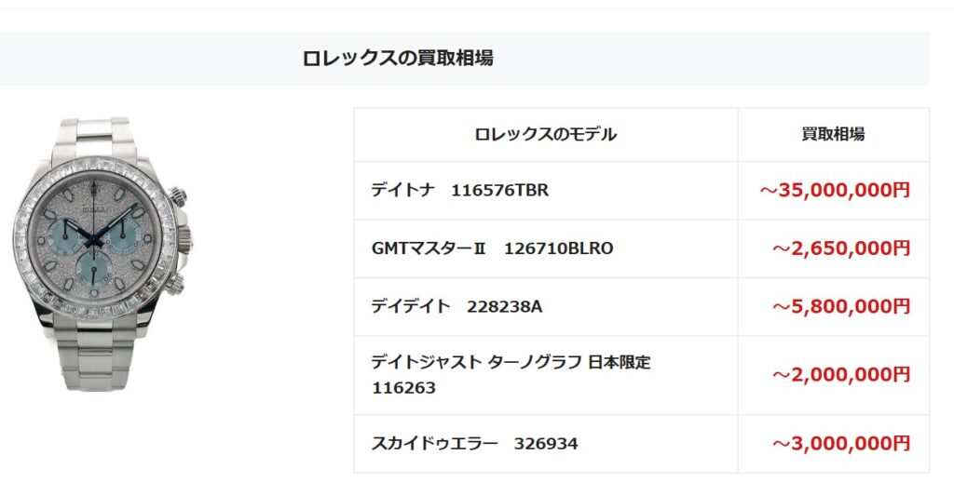Click the ~35,000,000円 price
Image resolution: width=954 pixels, height=496 pixels.
tap(835, 190)
